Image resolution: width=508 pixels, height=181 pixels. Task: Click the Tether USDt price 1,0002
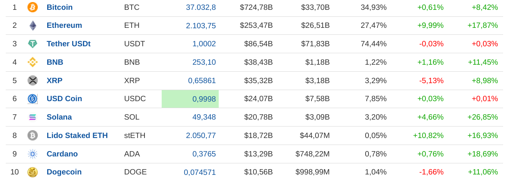[204, 44]
